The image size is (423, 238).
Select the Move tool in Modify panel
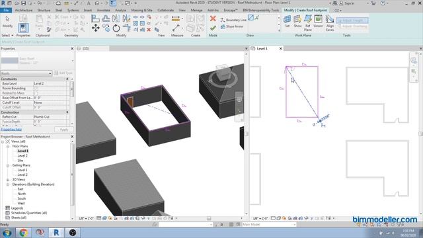pyautogui.click(x=95, y=28)
